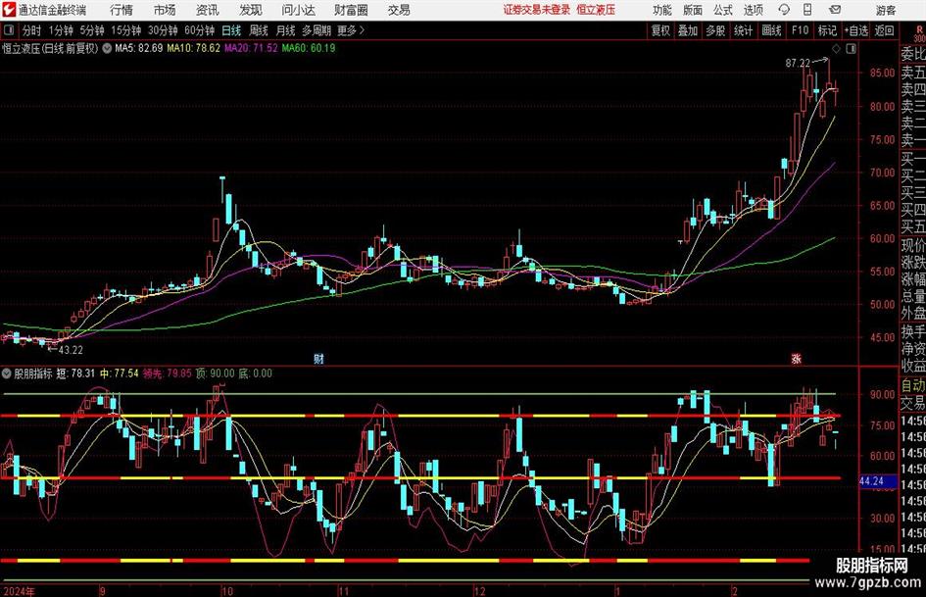Viewport: 926px width, 597px height.
Task: Click the 恒立液压 stock name link
Action: tap(596, 10)
